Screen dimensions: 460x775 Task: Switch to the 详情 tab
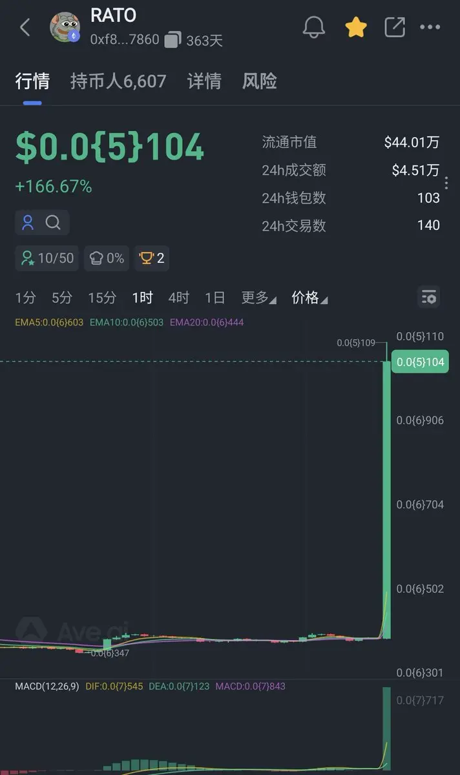204,81
